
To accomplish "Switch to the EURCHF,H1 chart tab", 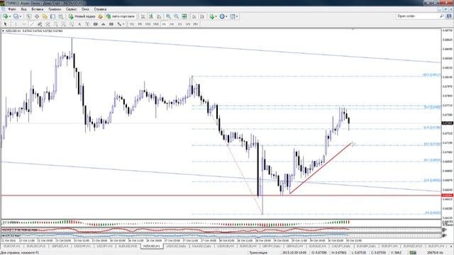I will [x=13, y=246].
